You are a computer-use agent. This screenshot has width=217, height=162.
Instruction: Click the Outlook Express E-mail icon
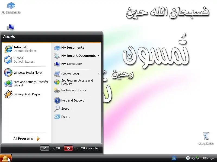(x=8, y=60)
